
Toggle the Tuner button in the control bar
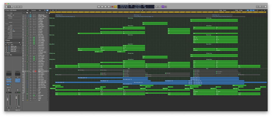click(x=159, y=7)
